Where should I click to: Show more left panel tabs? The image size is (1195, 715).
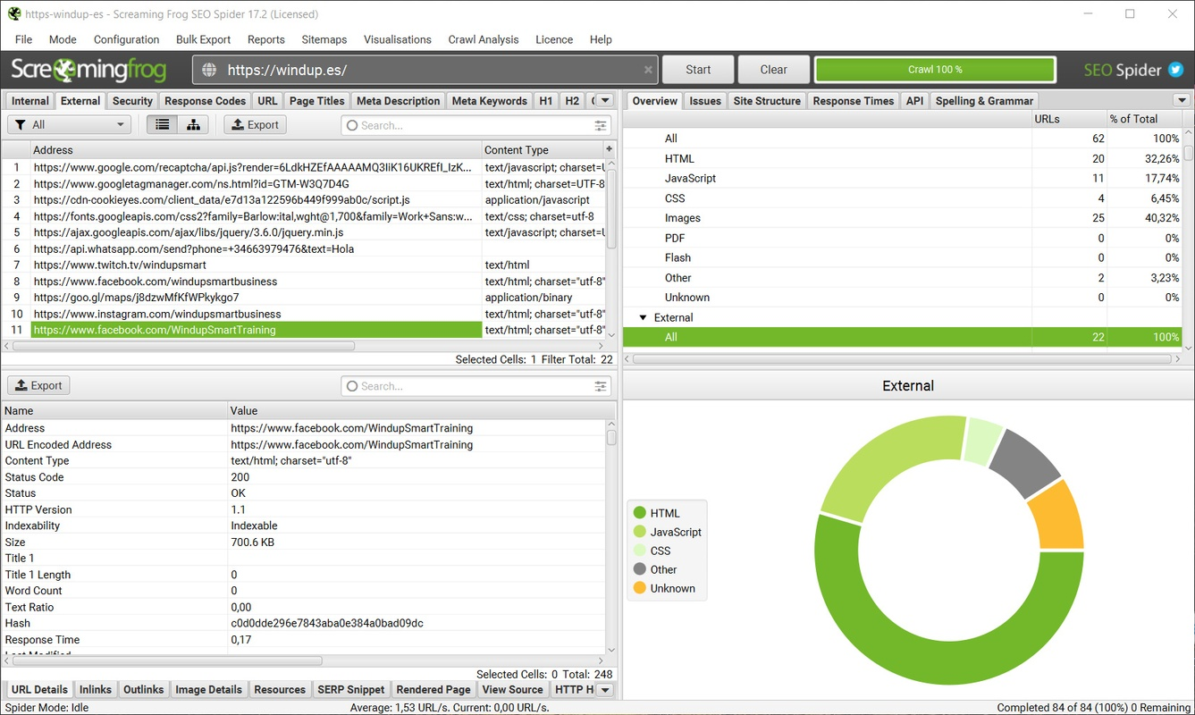point(605,101)
